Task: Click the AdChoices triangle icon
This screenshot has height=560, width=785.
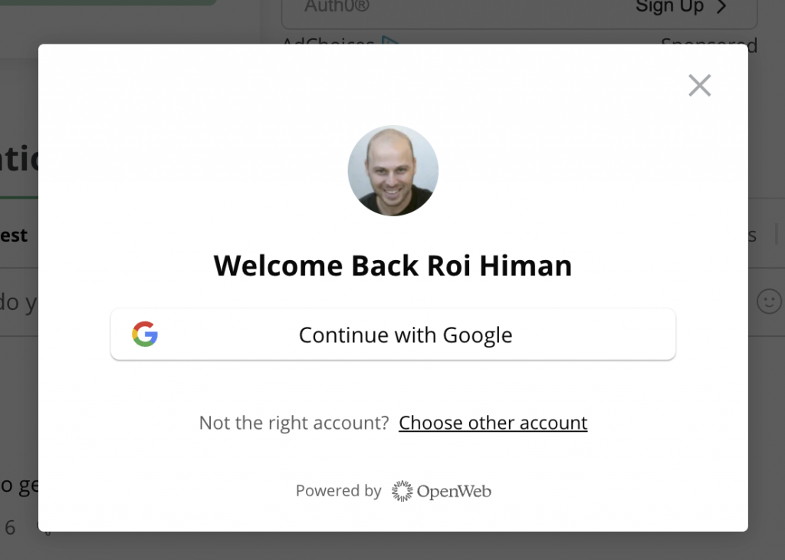Action: [390, 41]
